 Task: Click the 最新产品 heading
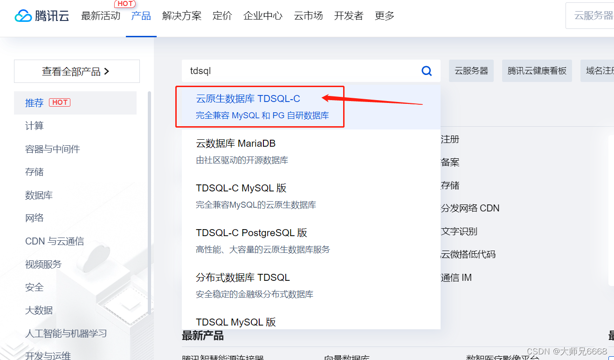click(203, 336)
